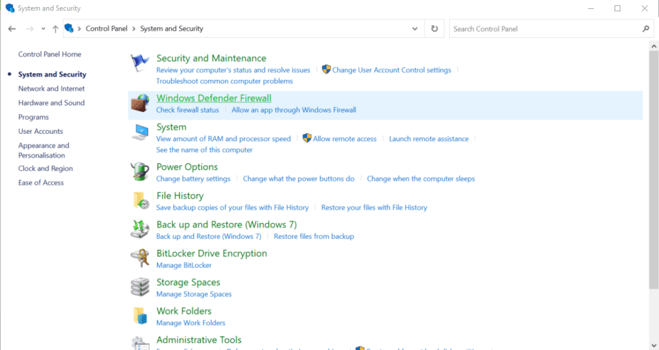659x350 pixels.
Task: Click Manage BitLocker link
Action: 183,266
